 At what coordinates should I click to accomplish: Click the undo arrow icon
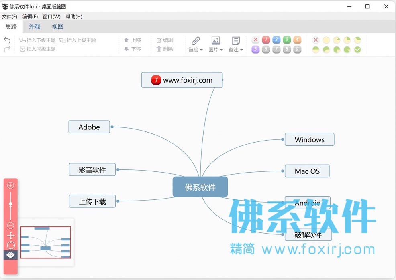click(7, 40)
